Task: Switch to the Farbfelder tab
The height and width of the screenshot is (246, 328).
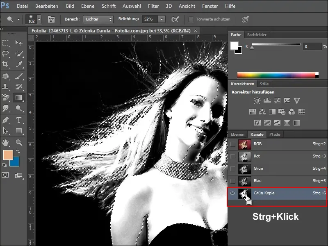Action: click(257, 35)
